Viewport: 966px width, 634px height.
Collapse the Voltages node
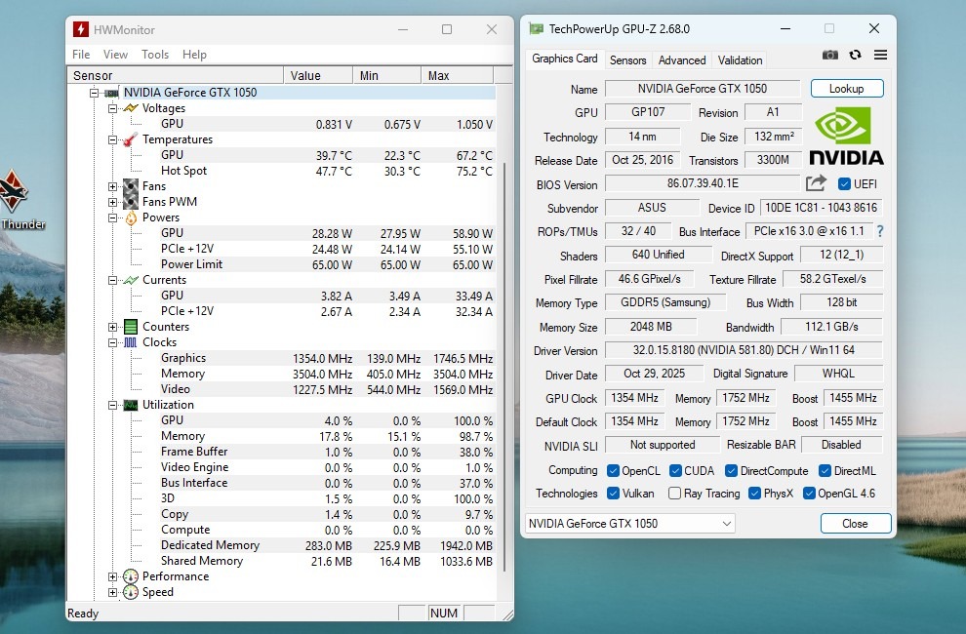point(112,108)
